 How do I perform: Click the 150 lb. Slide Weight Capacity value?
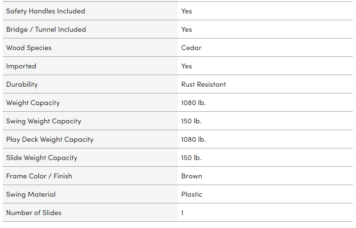(x=191, y=157)
